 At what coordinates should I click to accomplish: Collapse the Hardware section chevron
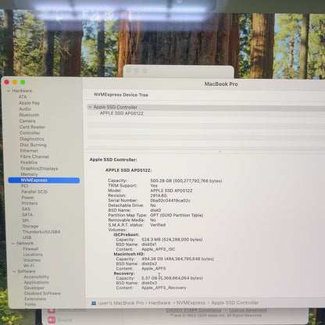click(9, 91)
